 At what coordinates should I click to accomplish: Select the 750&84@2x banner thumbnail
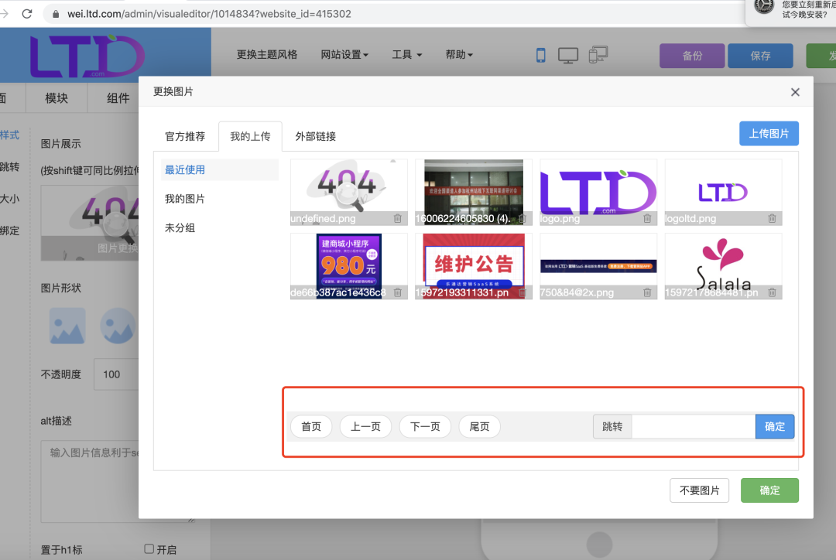pos(598,266)
